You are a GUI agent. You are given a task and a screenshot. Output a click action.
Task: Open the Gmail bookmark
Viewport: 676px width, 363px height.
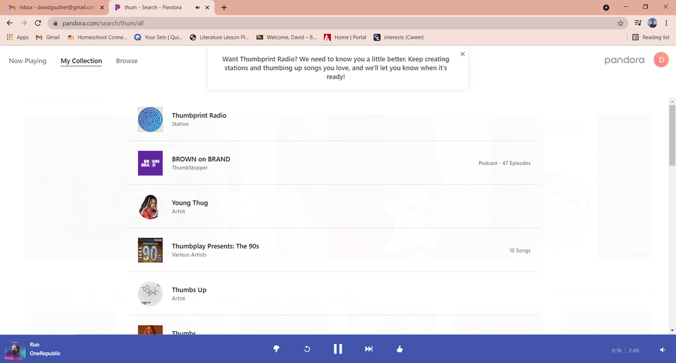tap(48, 37)
